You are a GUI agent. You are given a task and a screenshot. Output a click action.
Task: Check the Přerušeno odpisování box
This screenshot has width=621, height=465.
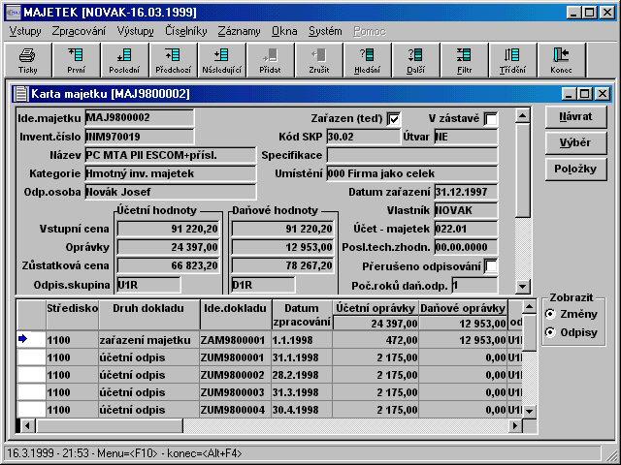tap(491, 266)
